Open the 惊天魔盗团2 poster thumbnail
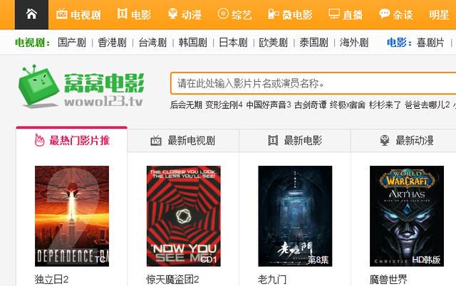The image size is (456, 286). [184, 216]
